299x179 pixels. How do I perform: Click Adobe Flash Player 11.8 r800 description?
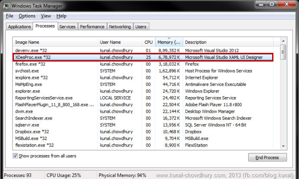click(213, 104)
